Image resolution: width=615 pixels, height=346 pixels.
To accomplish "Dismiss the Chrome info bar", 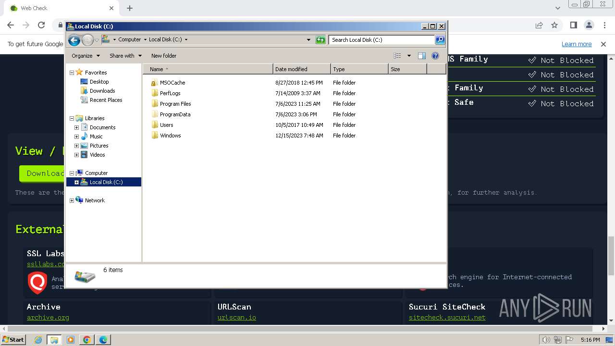I will tap(603, 44).
